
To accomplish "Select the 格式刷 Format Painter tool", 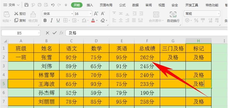I will pyautogui.click(x=33, y=17).
